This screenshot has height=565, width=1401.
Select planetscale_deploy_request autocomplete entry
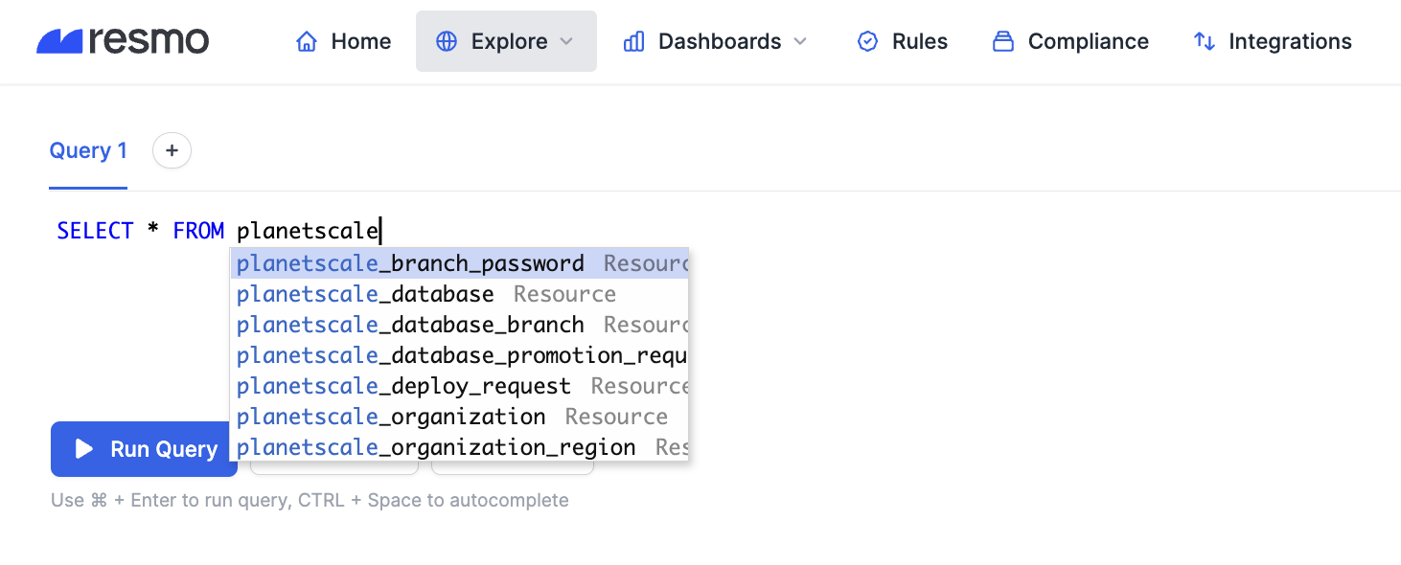tap(403, 386)
